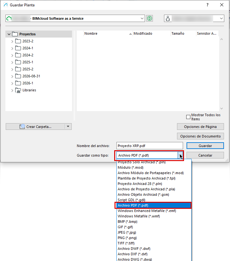Viewport: 230px width, 261px height.
Task: Select 2026-08-31 folder label
Action: (31, 76)
